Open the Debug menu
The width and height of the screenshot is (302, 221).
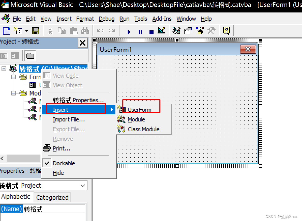pos(107,19)
